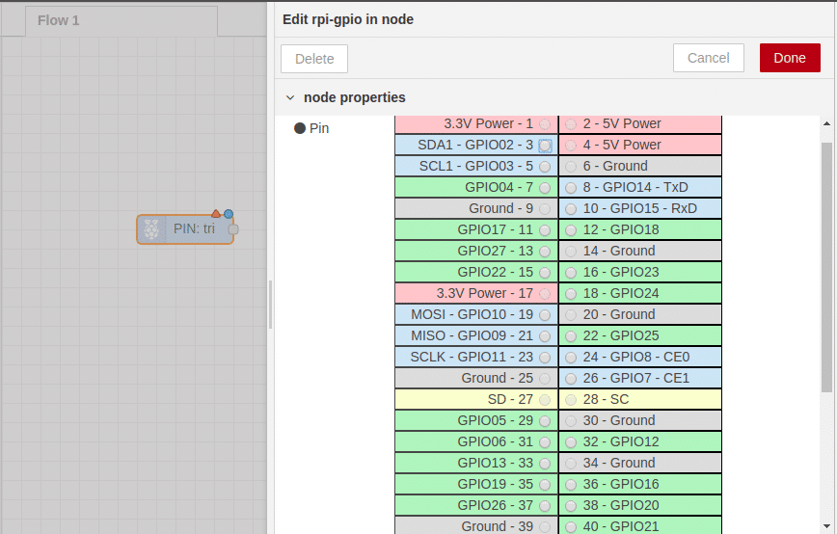This screenshot has height=534, width=837.
Task: Select pin GPIO06 - 31
Action: coord(545,442)
